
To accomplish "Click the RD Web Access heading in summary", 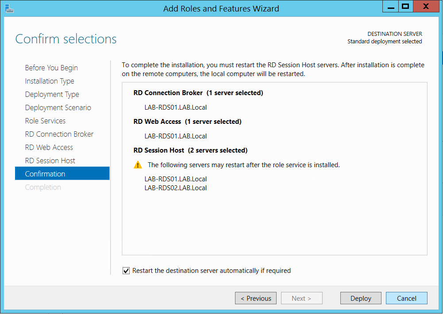I will 157,122.
